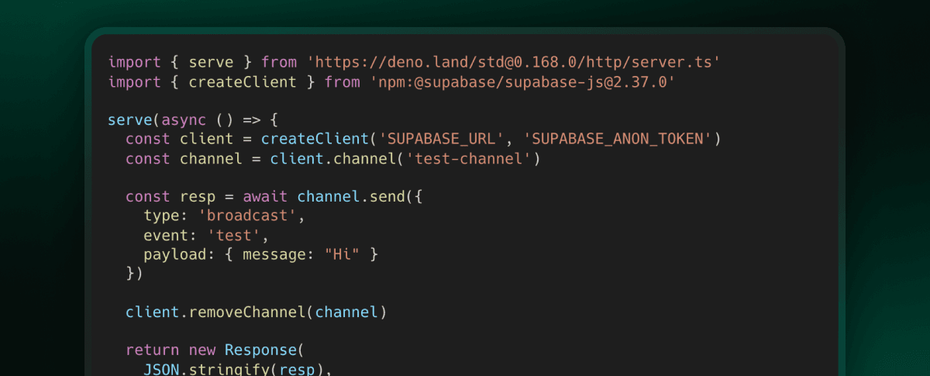This screenshot has width=930, height=376.
Task: Click the event value 'test' string
Action: pos(233,236)
